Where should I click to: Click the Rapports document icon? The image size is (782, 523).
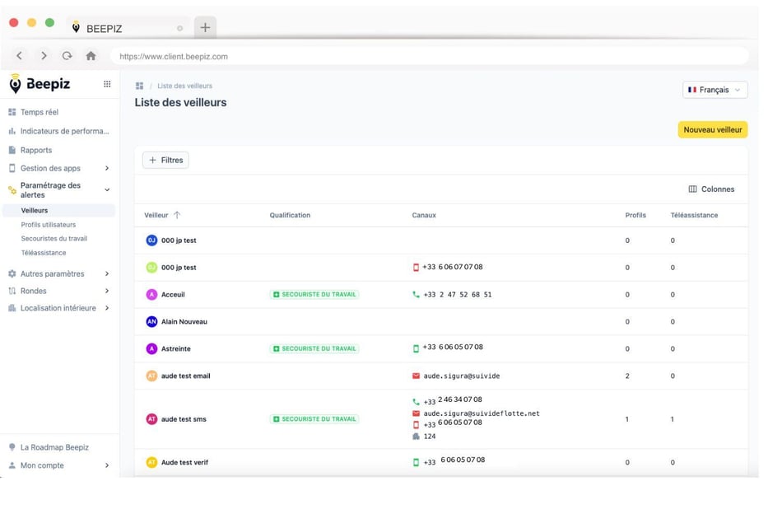(x=12, y=150)
